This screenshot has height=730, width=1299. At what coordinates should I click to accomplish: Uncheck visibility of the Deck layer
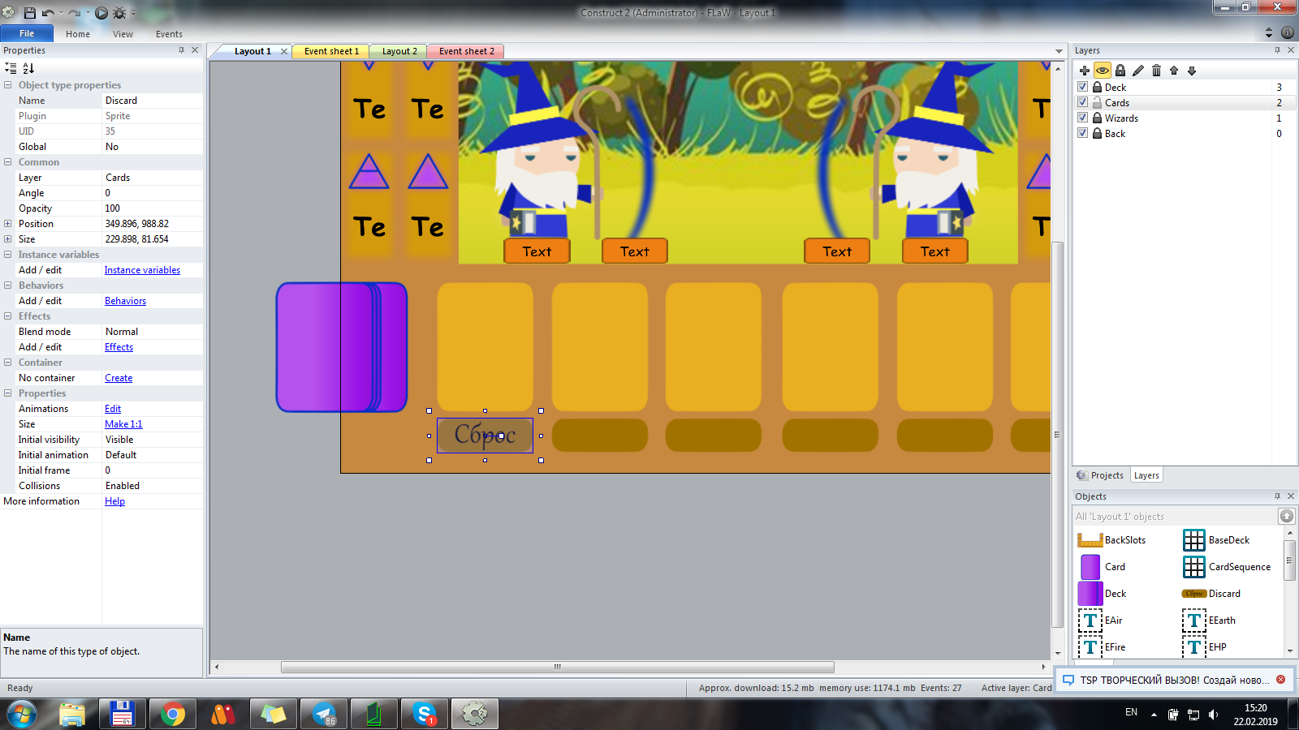pyautogui.click(x=1082, y=87)
